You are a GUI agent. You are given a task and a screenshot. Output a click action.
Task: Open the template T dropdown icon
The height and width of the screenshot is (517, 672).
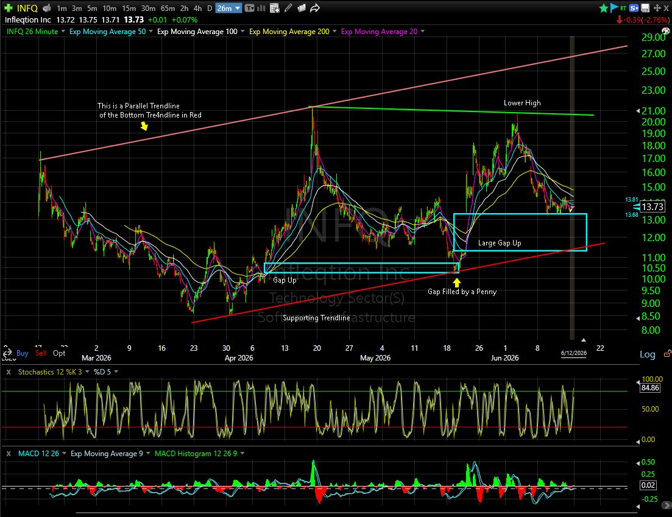[249, 8]
